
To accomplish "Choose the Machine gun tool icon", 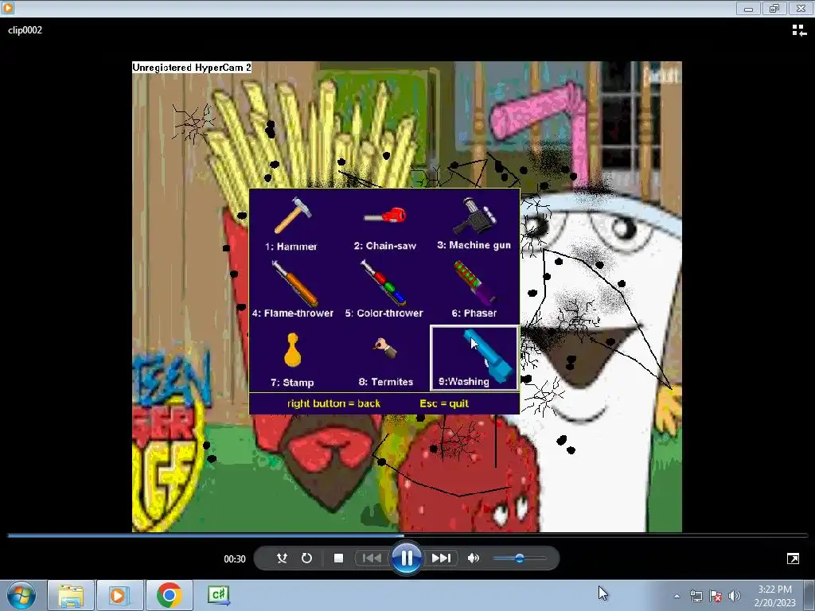I will click(474, 216).
